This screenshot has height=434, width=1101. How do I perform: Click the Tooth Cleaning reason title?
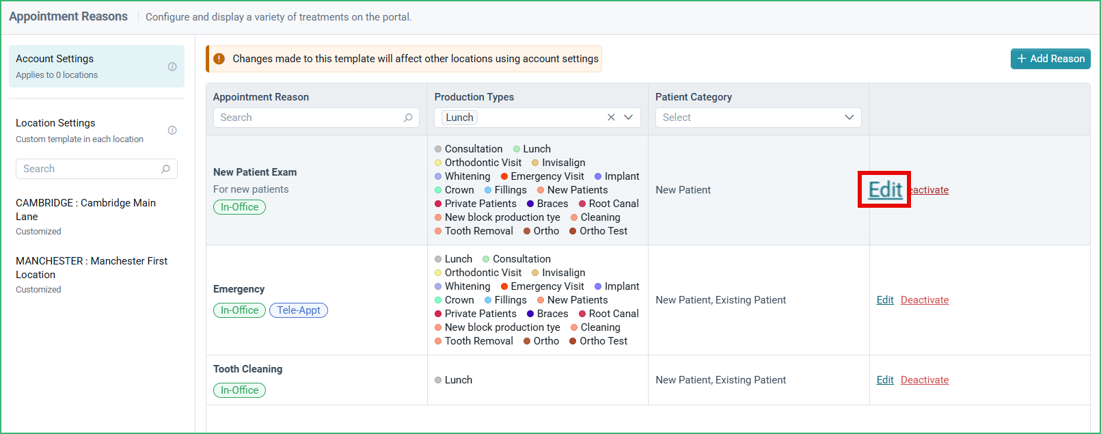[247, 369]
